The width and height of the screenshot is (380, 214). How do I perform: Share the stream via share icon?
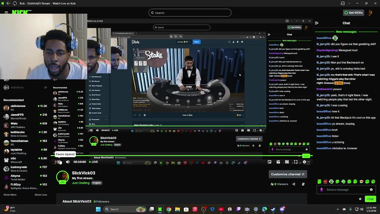coord(294,184)
